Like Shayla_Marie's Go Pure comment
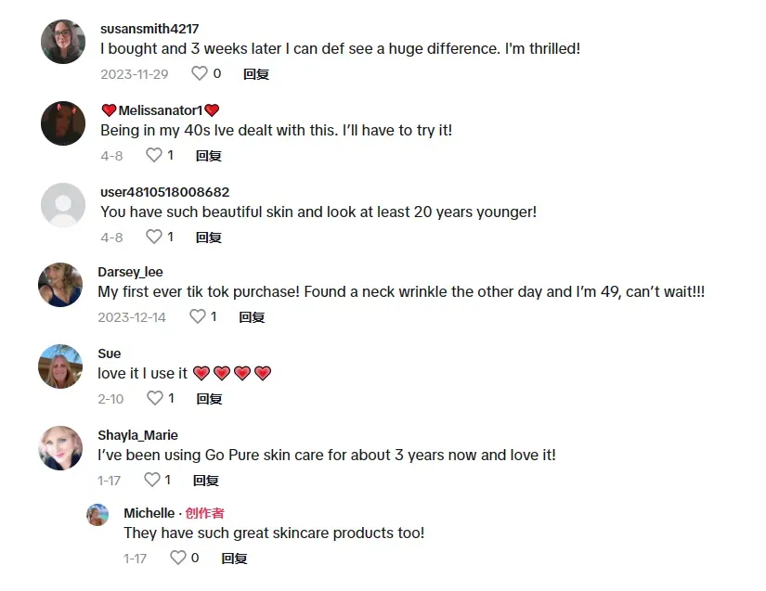 [x=152, y=480]
